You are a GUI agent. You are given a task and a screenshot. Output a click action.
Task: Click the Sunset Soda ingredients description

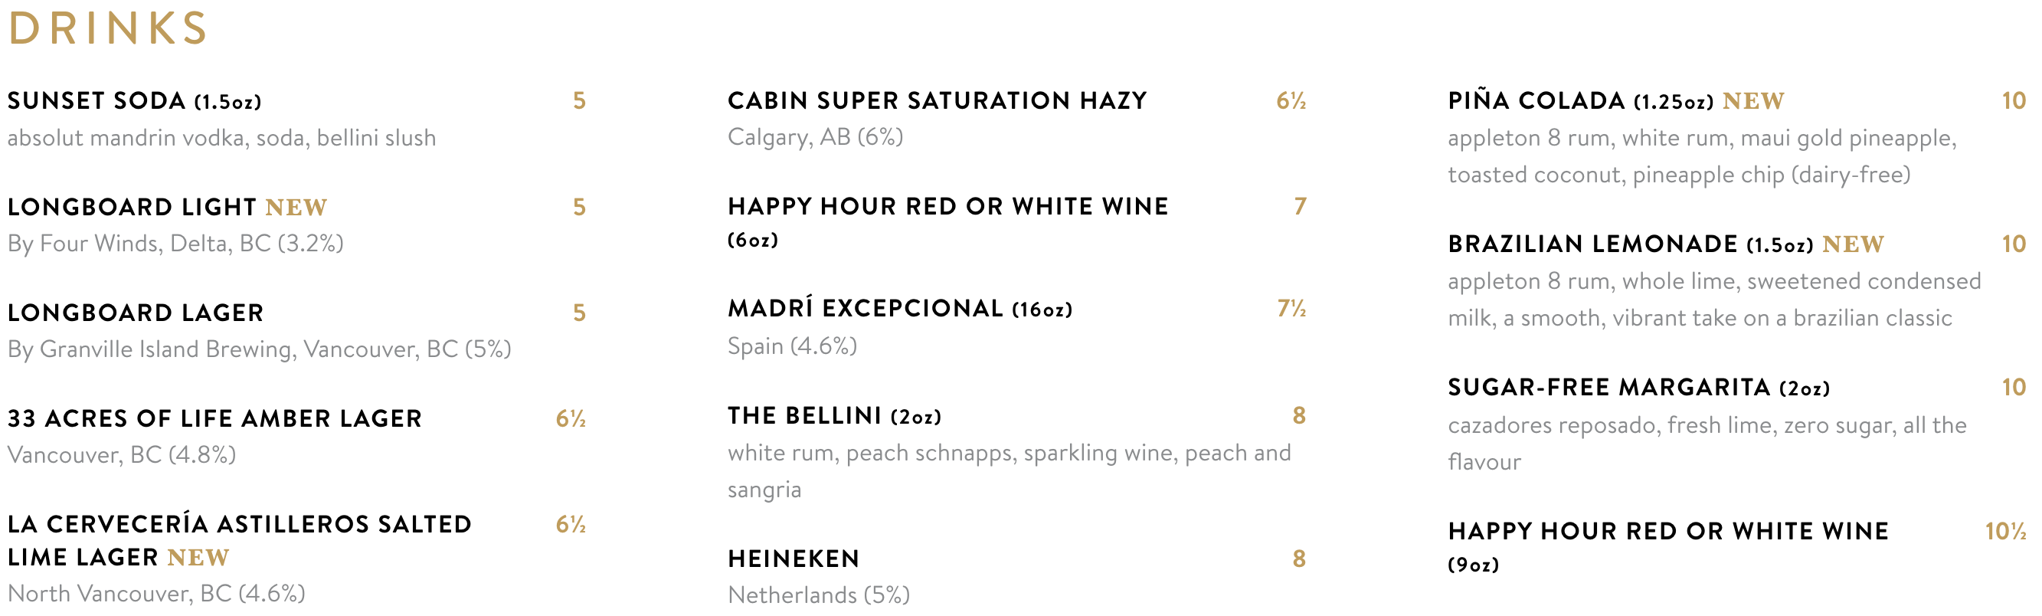(x=222, y=138)
